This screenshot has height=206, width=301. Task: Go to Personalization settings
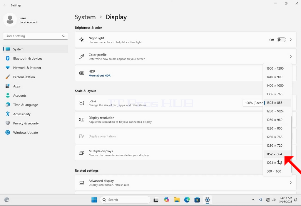coord(36,77)
